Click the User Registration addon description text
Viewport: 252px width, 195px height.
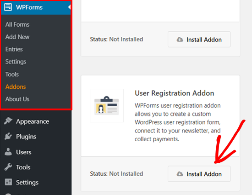coord(178,122)
